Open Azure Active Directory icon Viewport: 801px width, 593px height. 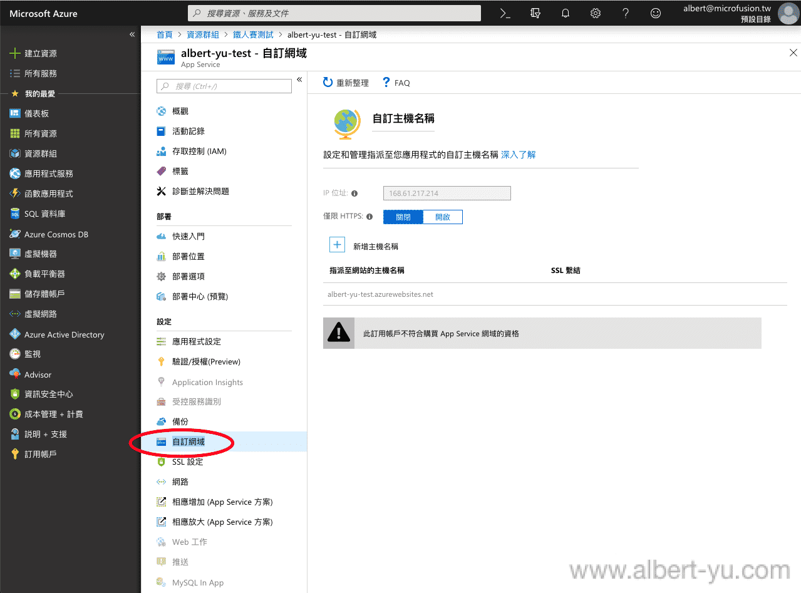[x=15, y=334]
